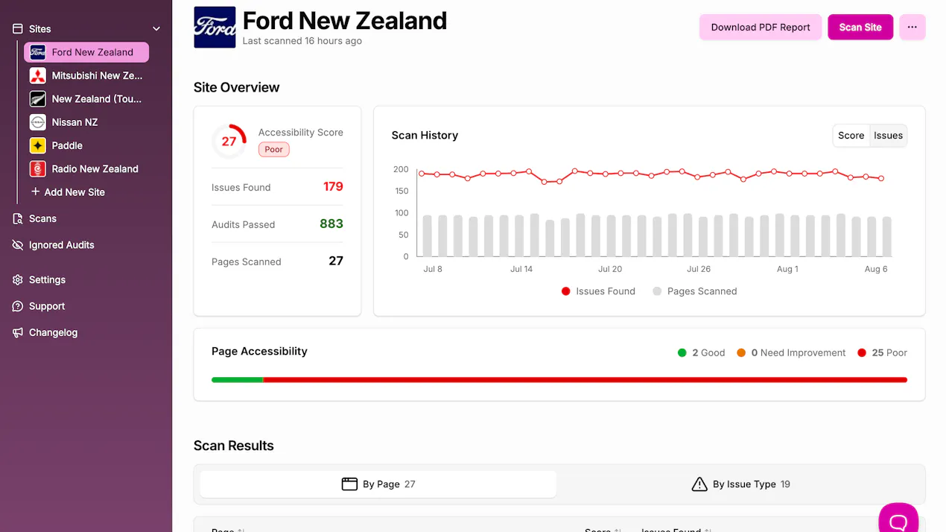Click Last scanned 16 hours ago text
The height and width of the screenshot is (532, 946).
302,41
